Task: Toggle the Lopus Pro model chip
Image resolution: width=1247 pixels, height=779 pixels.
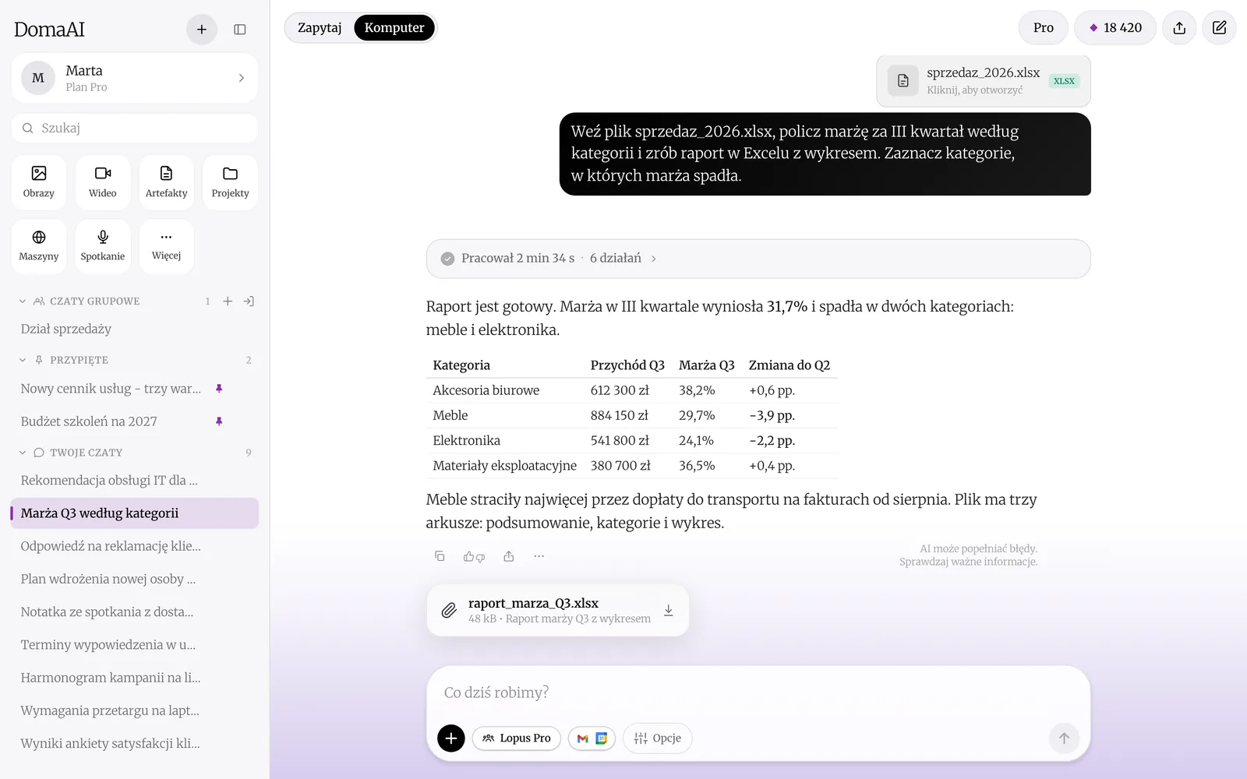Action: [516, 738]
